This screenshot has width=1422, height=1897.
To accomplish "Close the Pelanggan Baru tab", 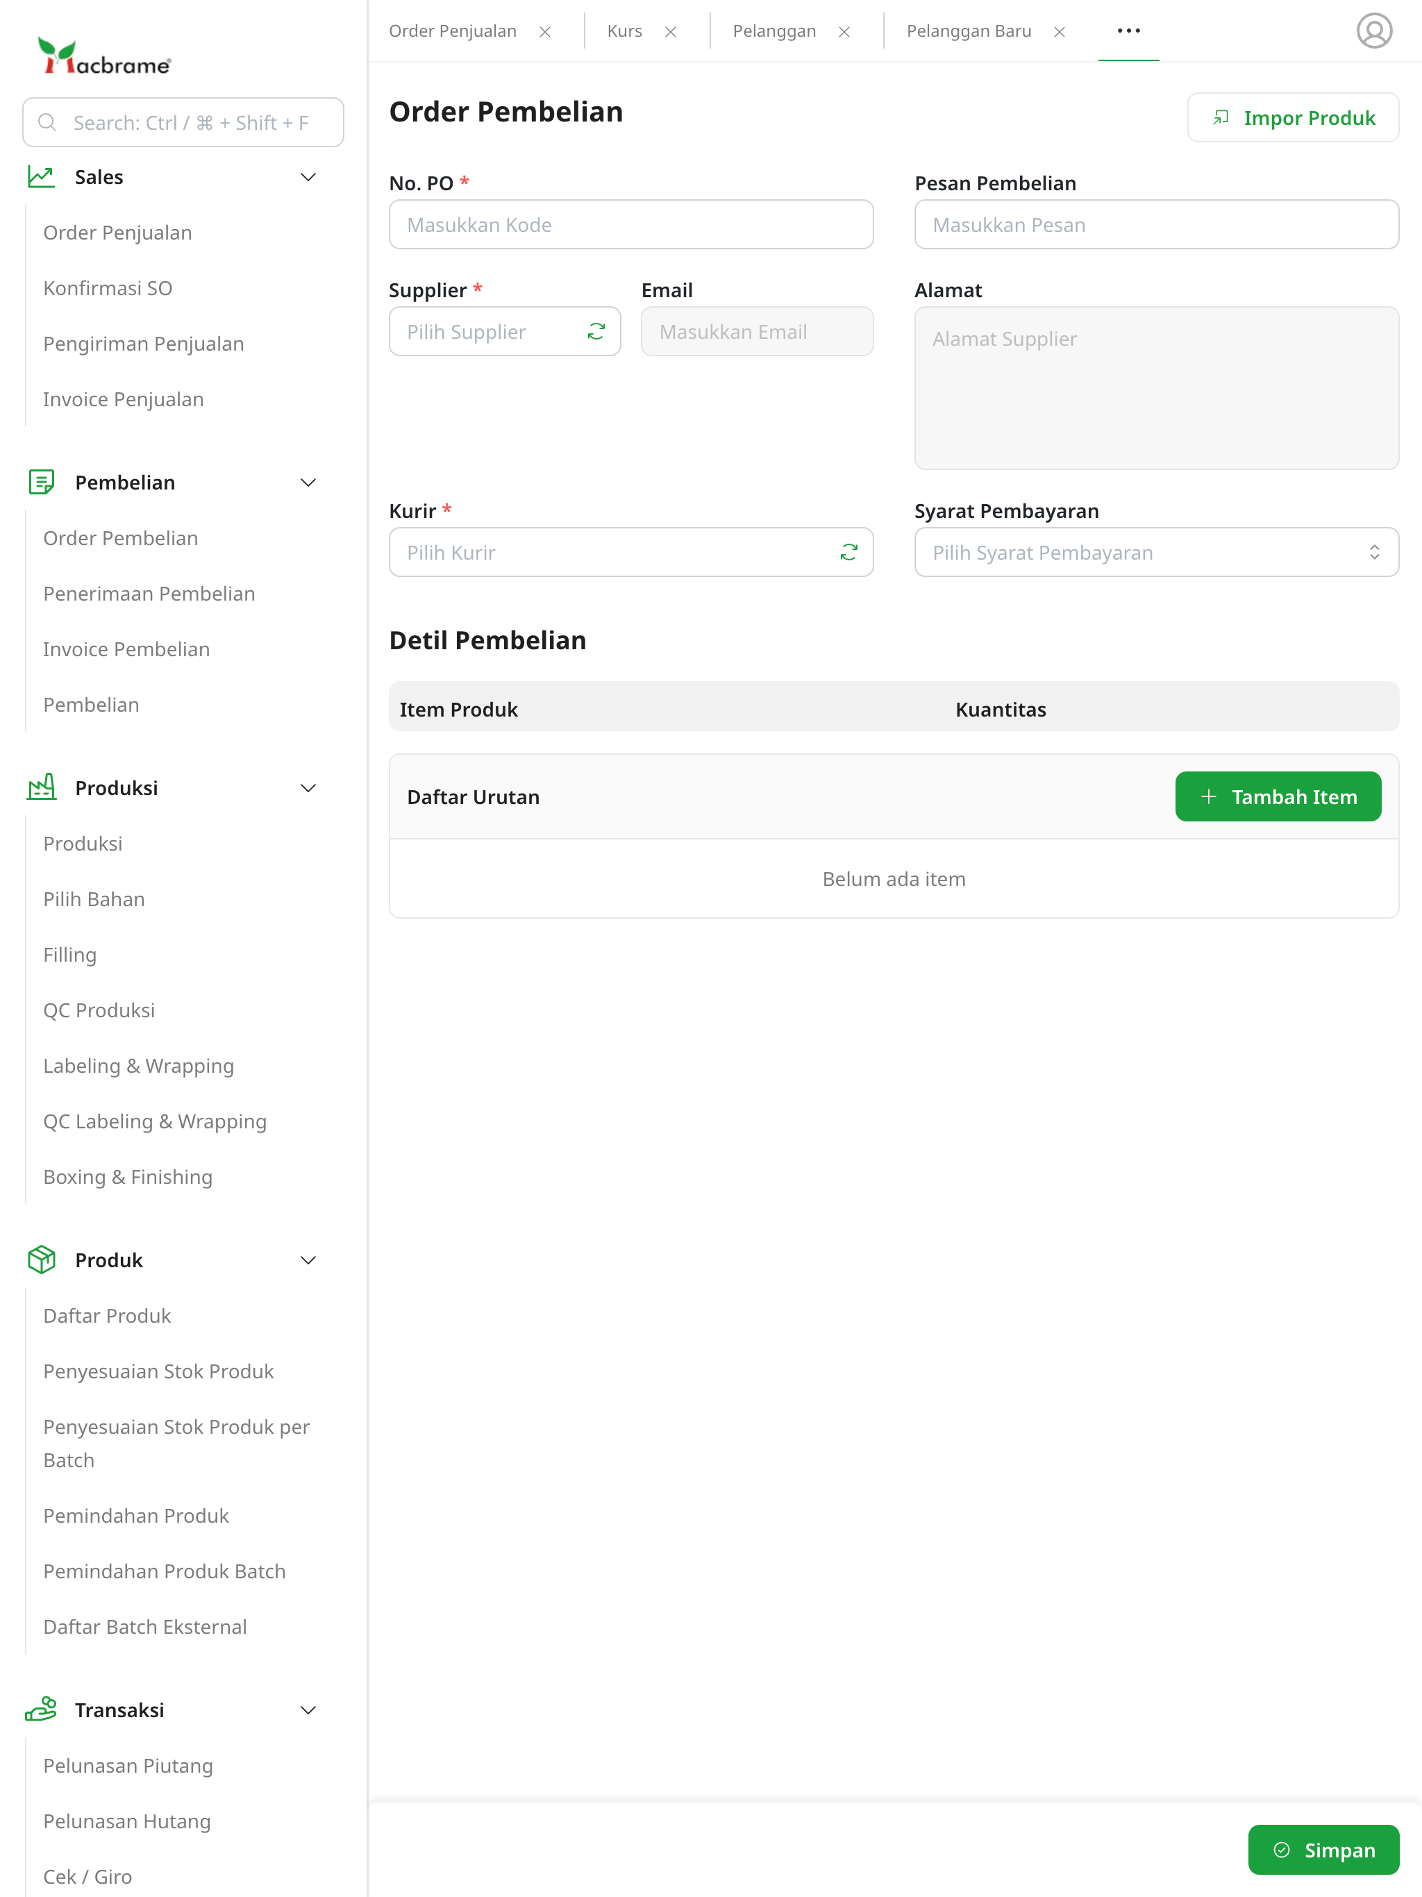I will [x=1060, y=32].
